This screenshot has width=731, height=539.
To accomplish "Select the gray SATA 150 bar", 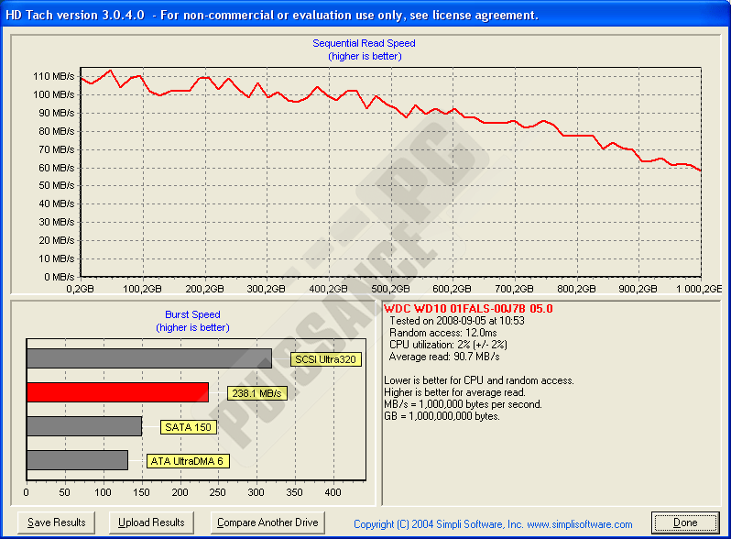I will 83,426.
